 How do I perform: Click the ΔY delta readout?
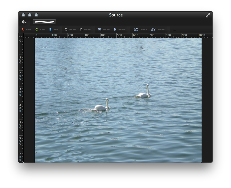[158, 30]
